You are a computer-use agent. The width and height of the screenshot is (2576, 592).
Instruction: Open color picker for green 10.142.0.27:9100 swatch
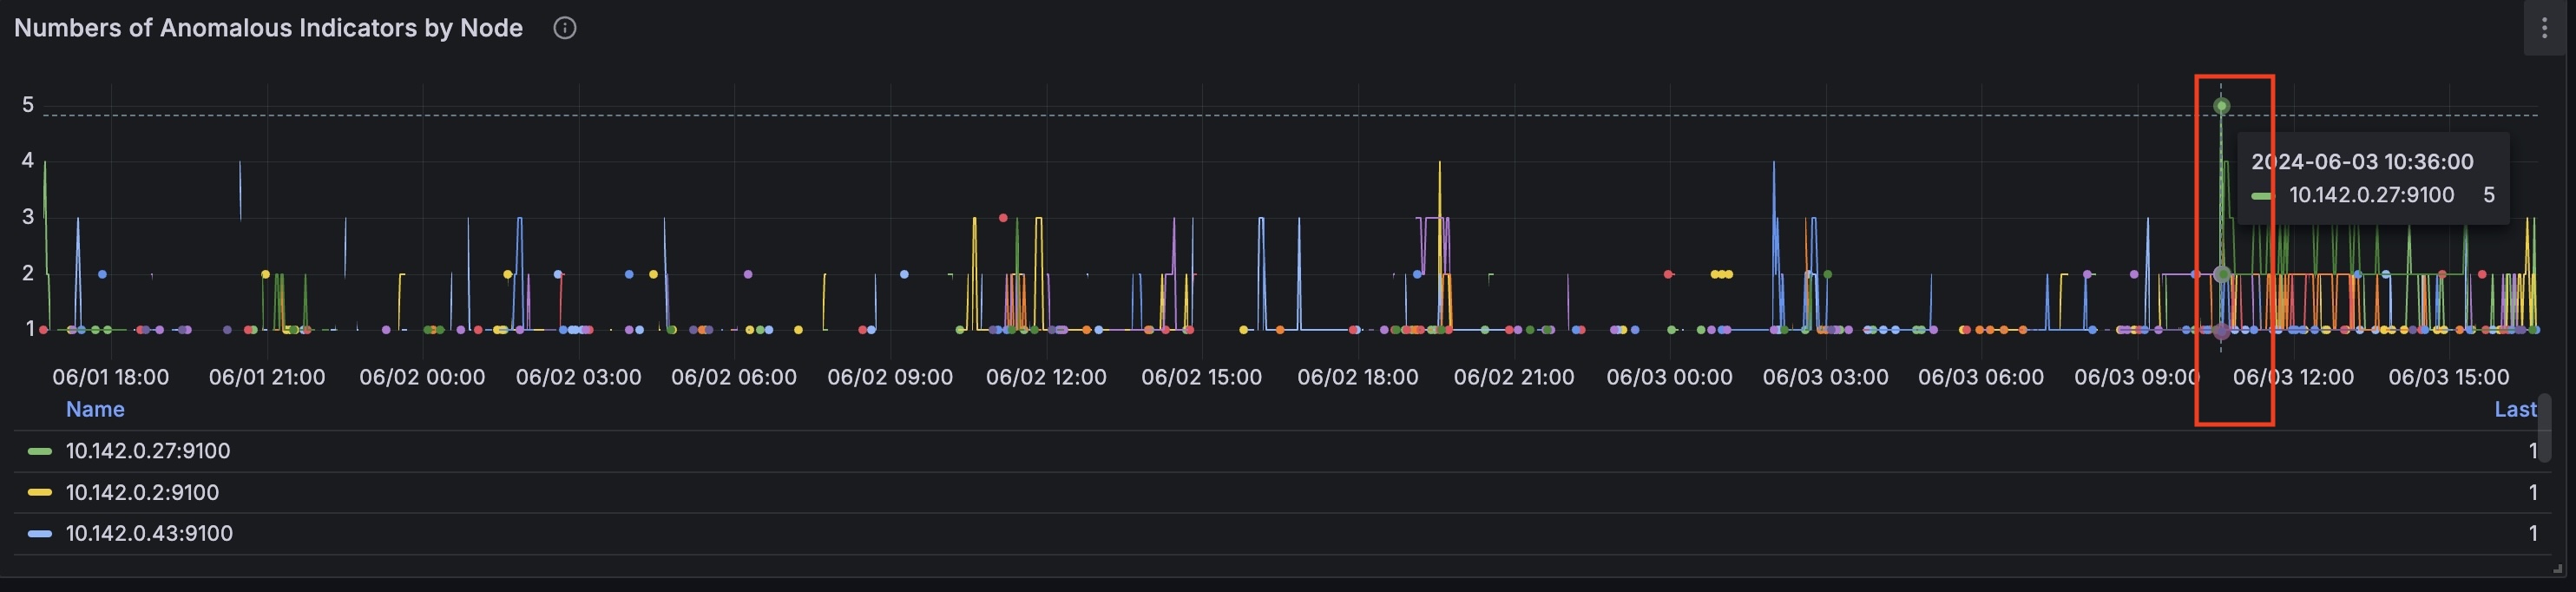point(40,451)
